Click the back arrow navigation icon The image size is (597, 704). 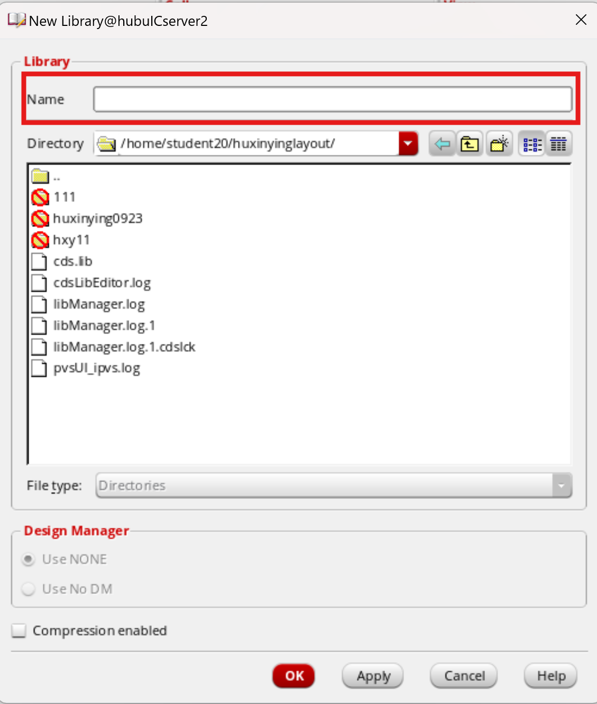[442, 144]
